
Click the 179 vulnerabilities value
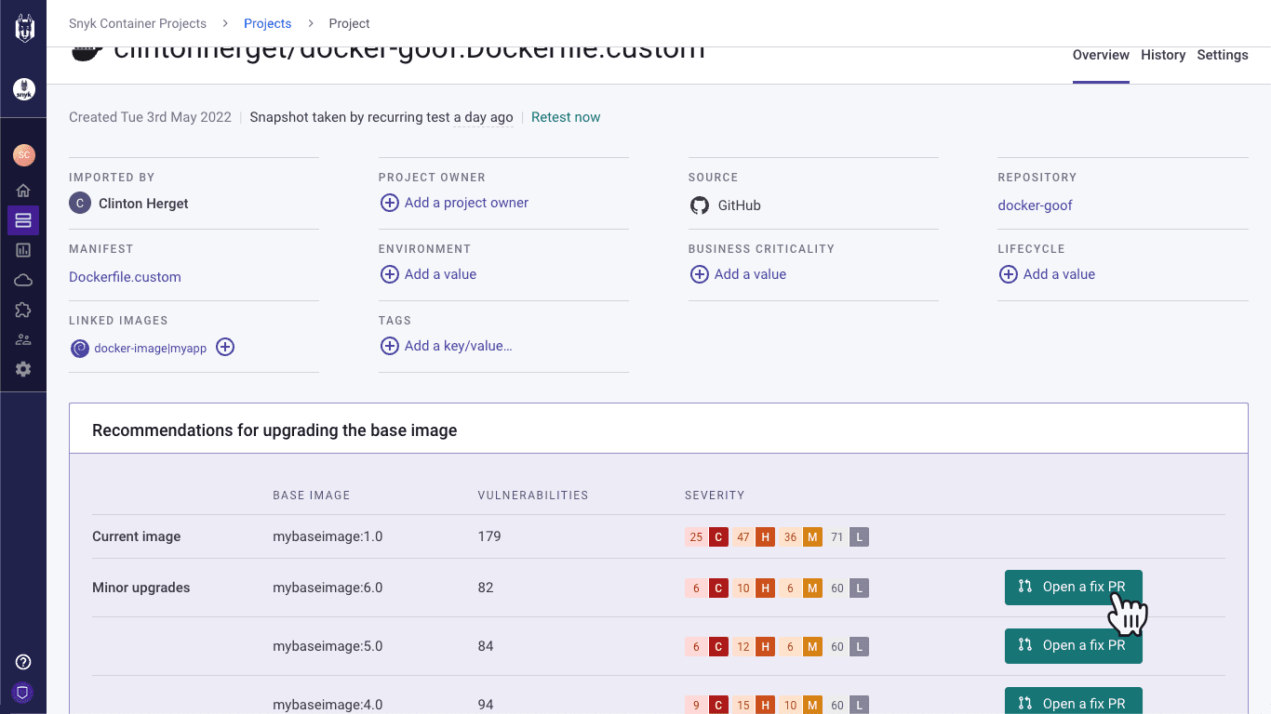click(489, 536)
